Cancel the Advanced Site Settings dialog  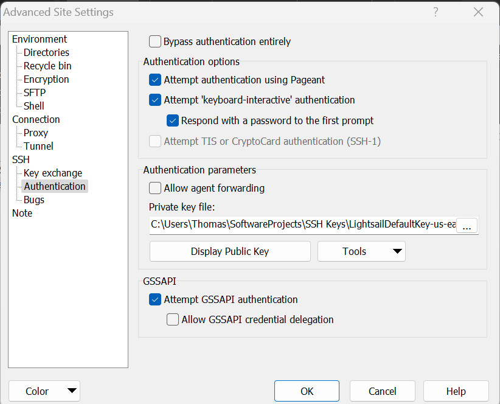pos(382,391)
